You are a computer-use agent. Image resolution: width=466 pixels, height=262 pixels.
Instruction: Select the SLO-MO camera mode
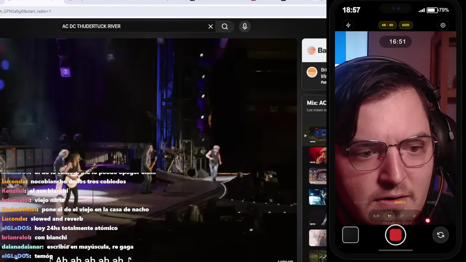(x=361, y=202)
